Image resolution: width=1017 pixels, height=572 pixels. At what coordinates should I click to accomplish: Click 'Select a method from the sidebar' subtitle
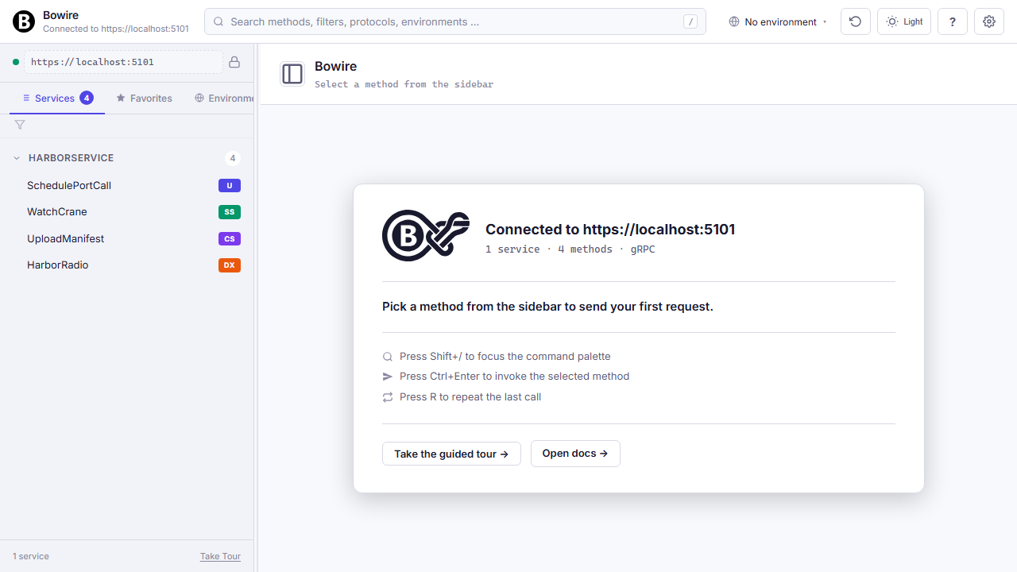click(404, 84)
